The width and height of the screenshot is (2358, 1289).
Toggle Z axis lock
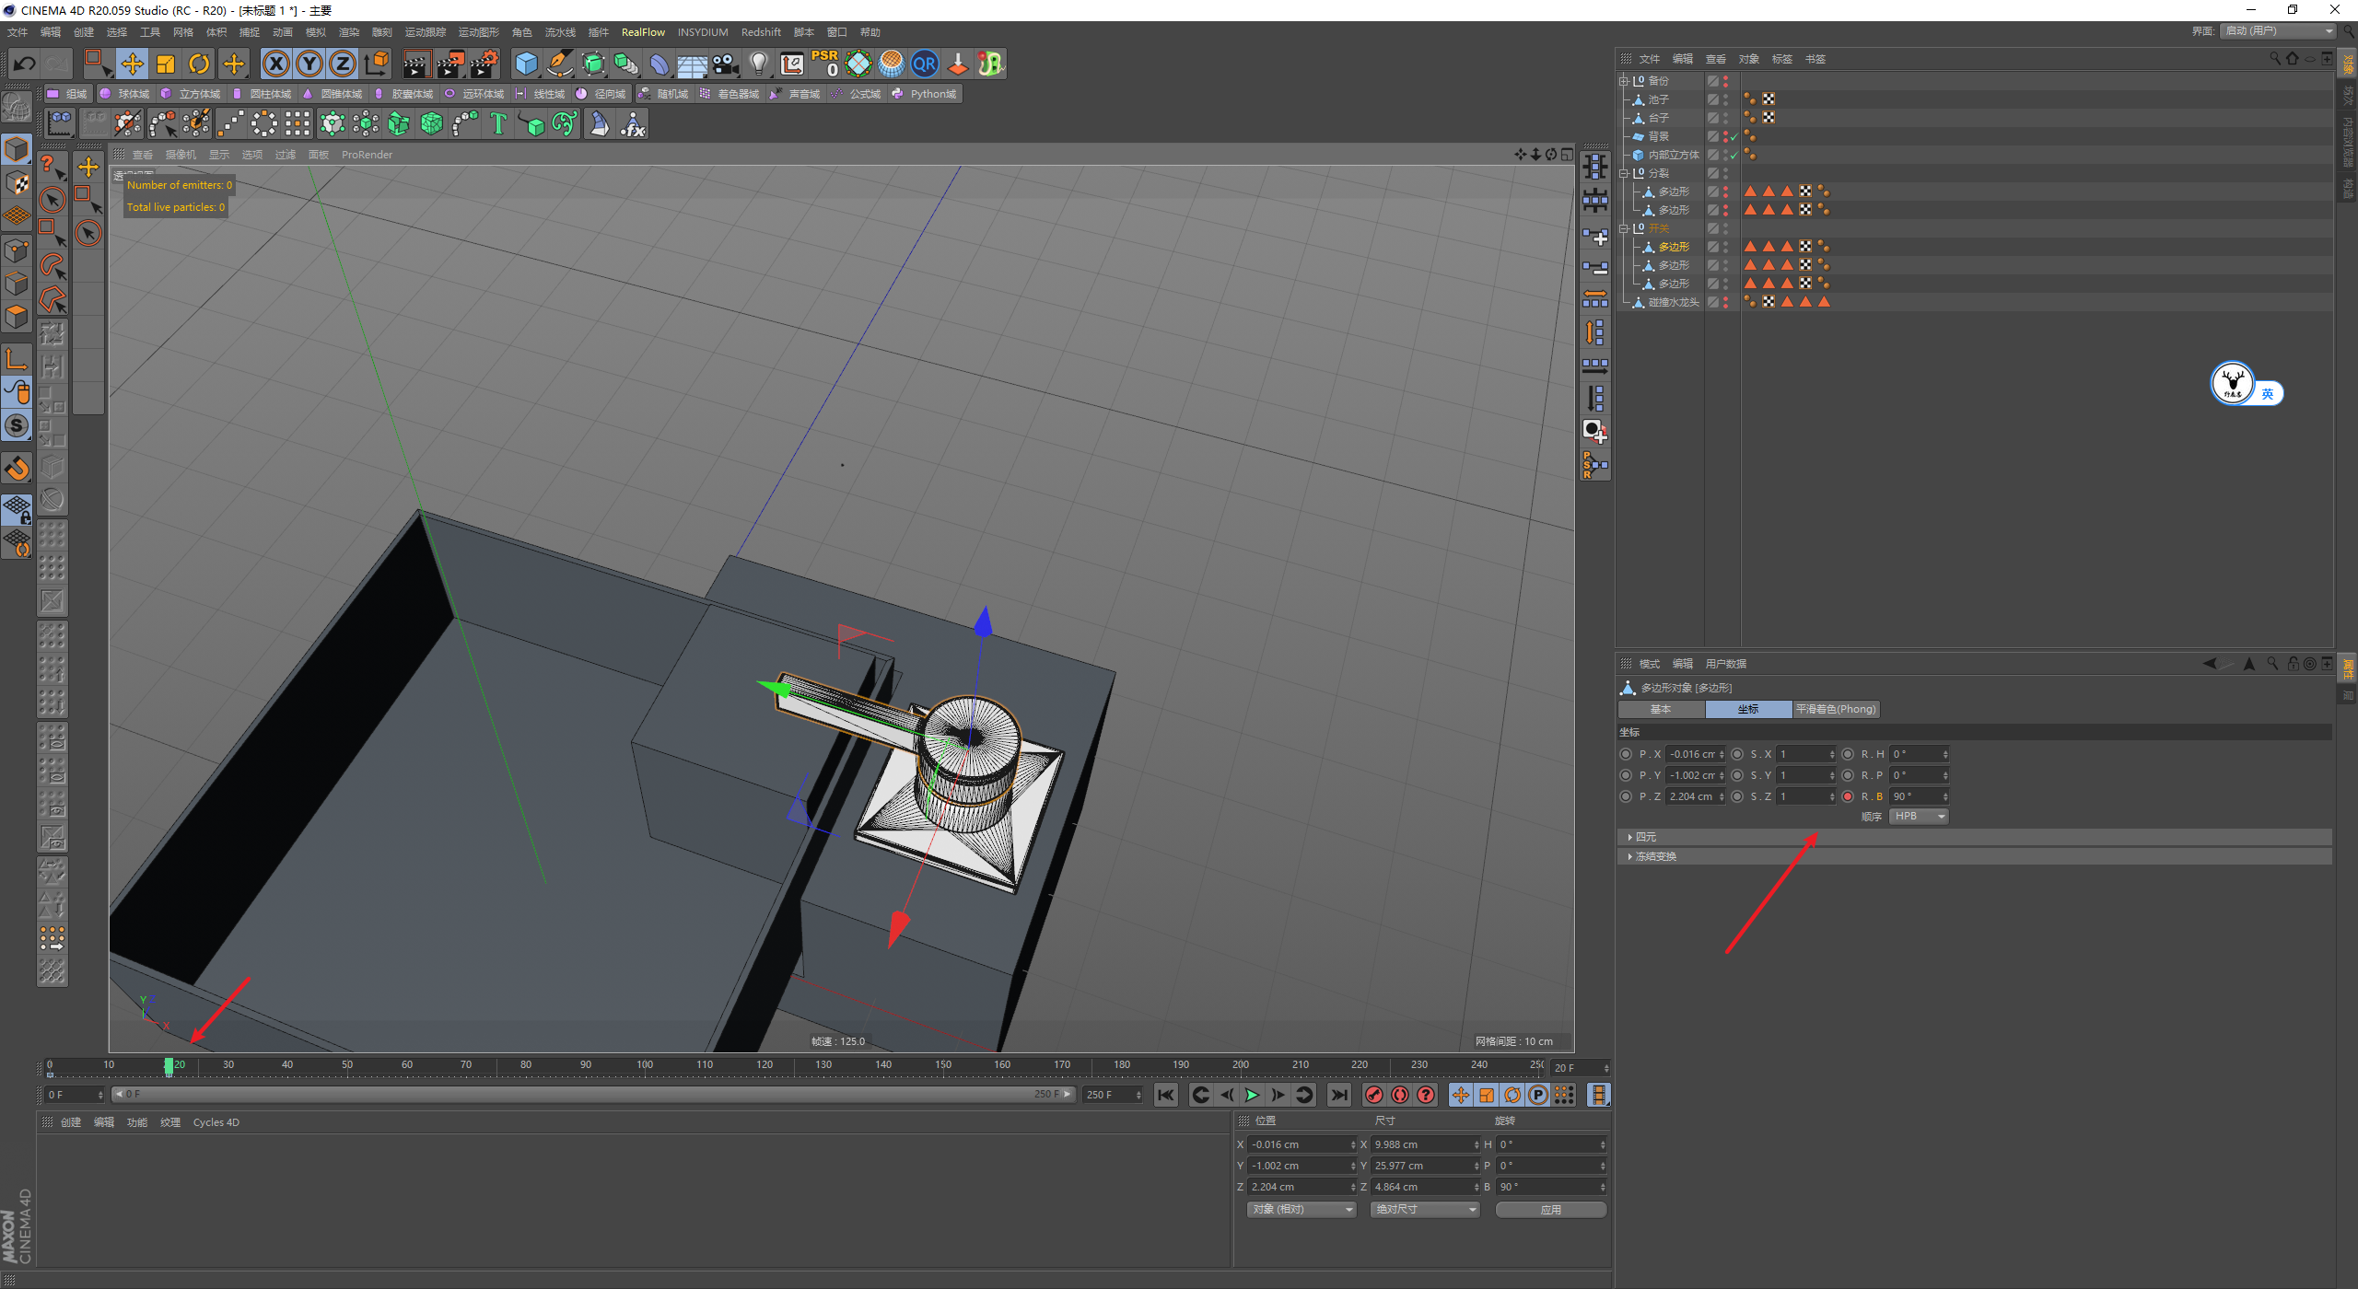coord(342,64)
